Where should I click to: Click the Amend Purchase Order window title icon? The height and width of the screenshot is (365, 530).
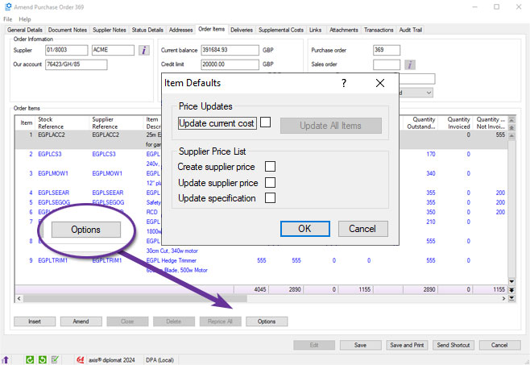pos(8,6)
